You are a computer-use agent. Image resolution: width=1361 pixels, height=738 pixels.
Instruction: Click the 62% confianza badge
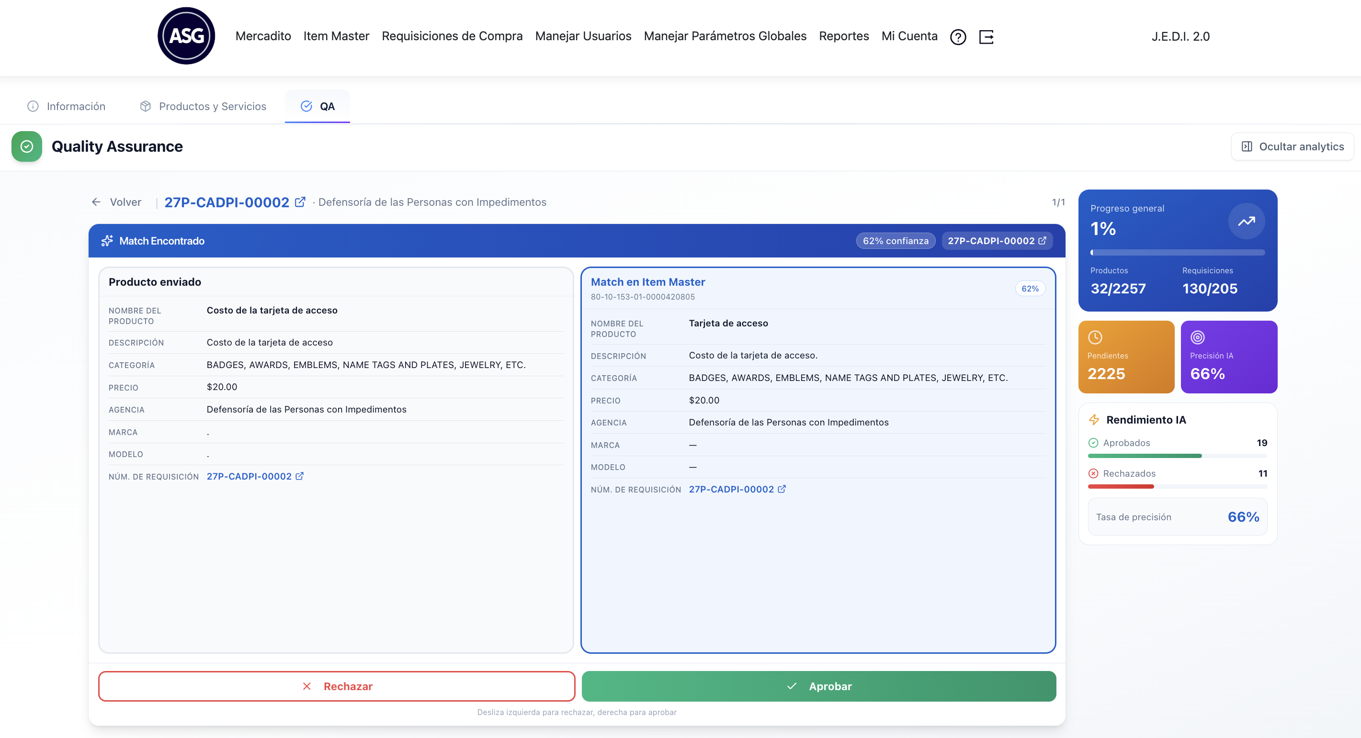896,241
